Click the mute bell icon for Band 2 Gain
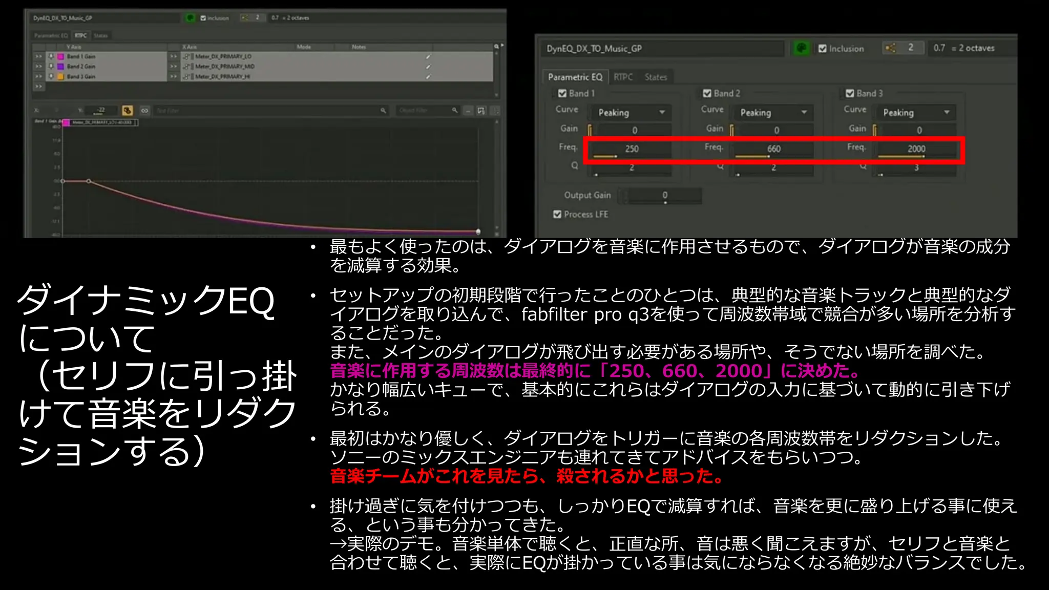This screenshot has height=590, width=1049. pos(51,67)
